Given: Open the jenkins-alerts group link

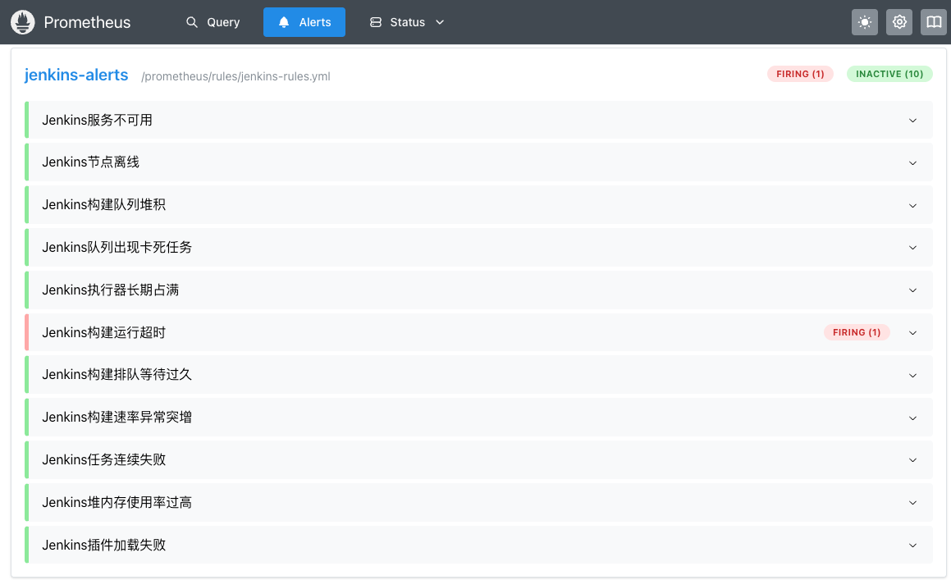Looking at the screenshot, I should 76,75.
